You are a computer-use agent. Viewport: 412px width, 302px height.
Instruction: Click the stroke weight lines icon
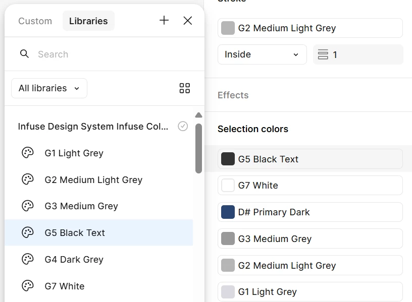pos(323,54)
